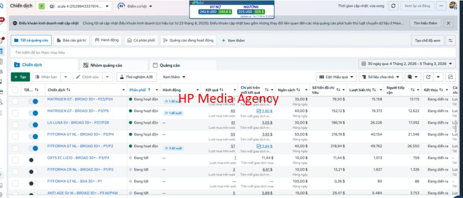The height and width of the screenshot is (198, 463).
Task: Sort by Chiến dịch column arrows
Action: (68, 90)
